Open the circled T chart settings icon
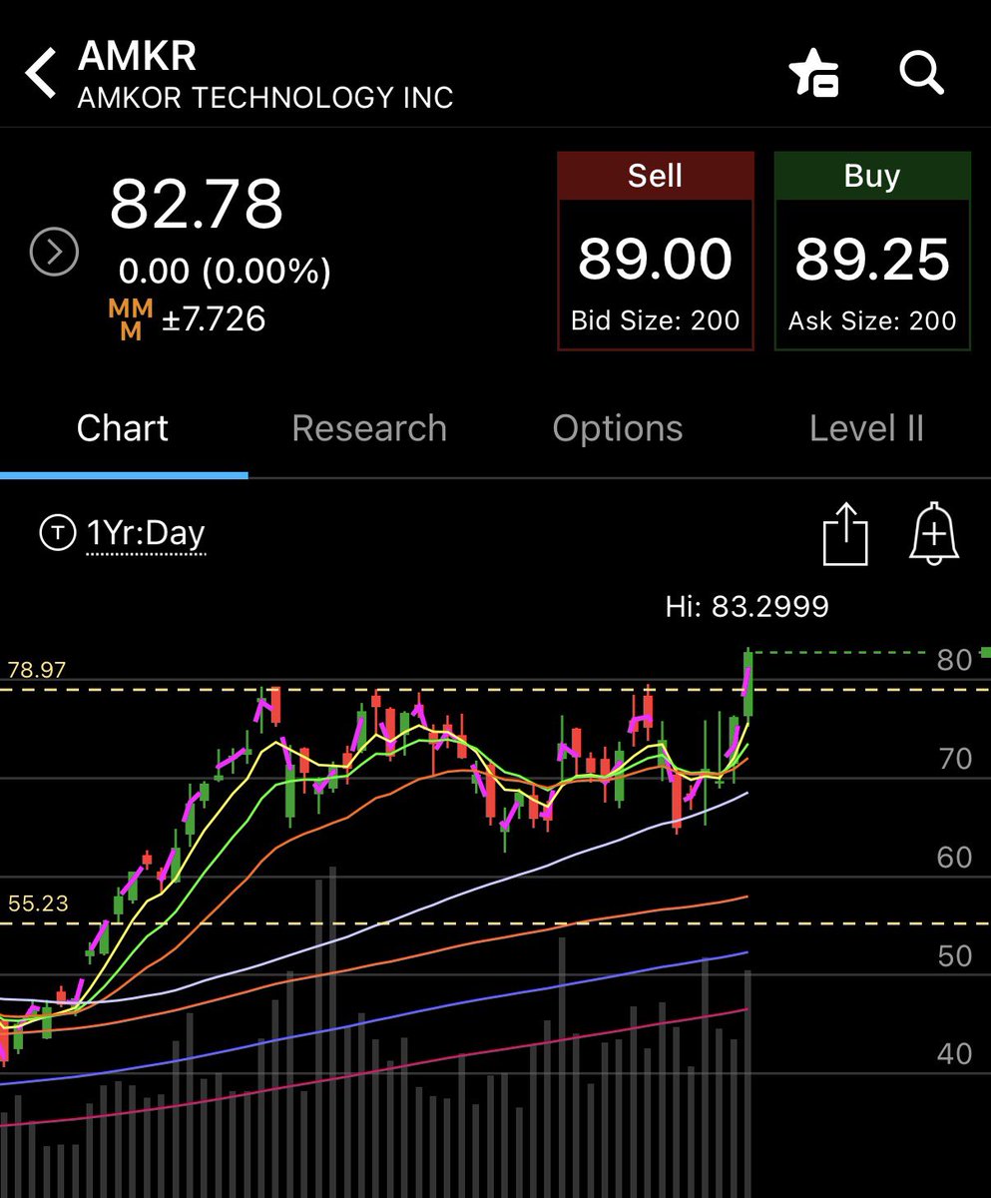Screen dimensions: 991x1198 (57, 534)
